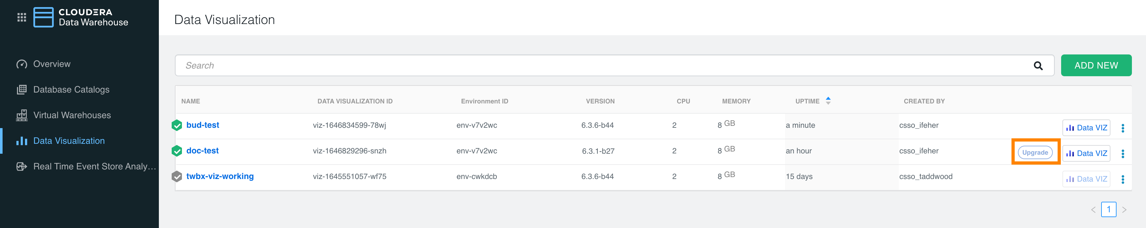Open Real Time Event Store Analytics
The width and height of the screenshot is (1146, 228).
[94, 166]
